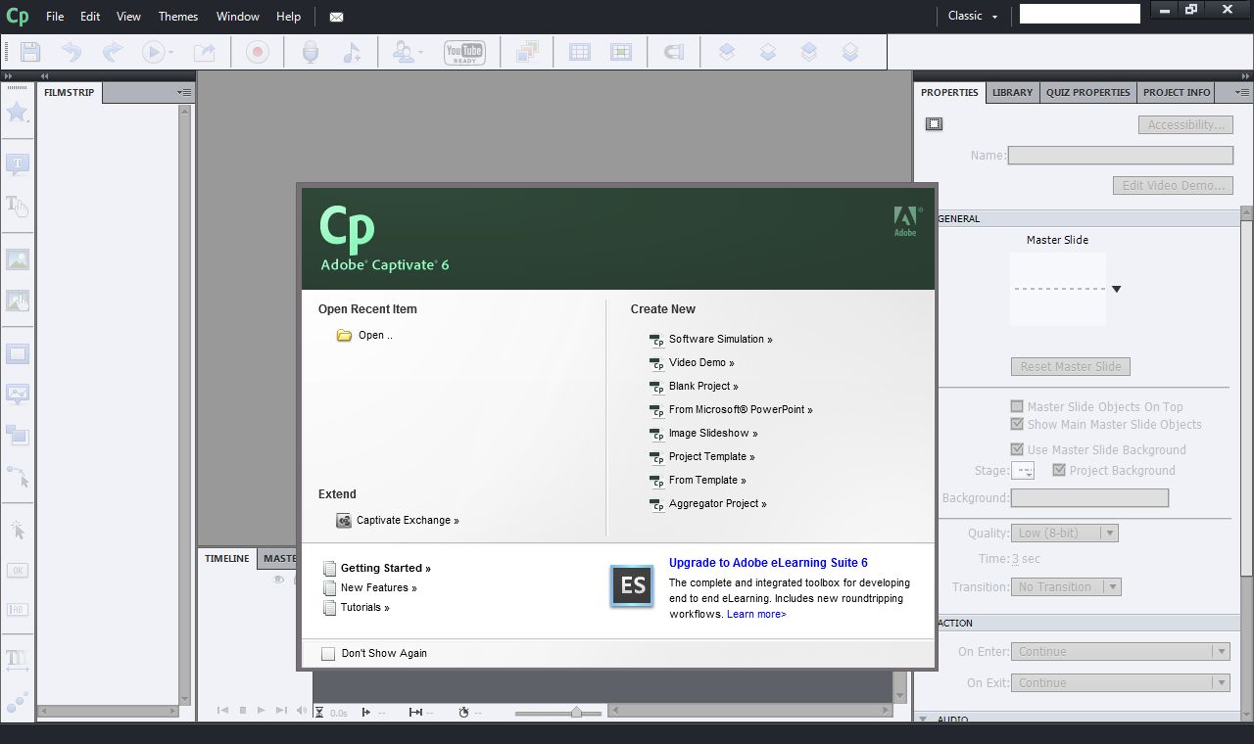Switch to the Library tab
The height and width of the screenshot is (744, 1254).
pos(1012,92)
